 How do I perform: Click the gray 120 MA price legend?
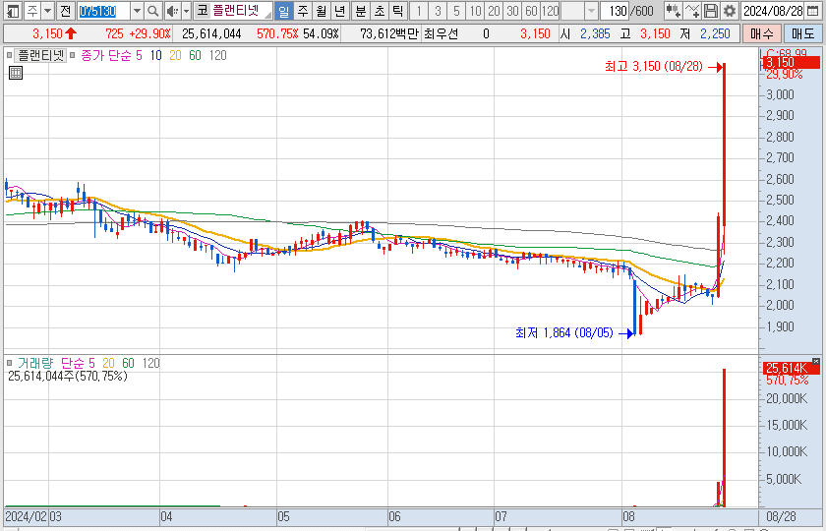click(x=217, y=55)
